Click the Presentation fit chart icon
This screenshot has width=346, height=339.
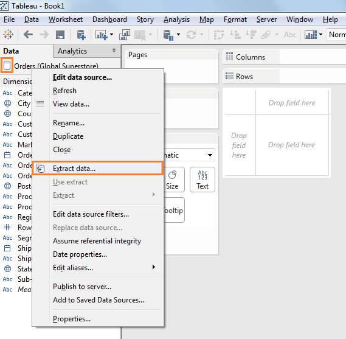click(x=311, y=35)
